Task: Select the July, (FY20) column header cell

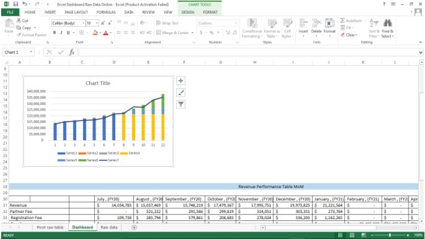Action: click(114, 199)
